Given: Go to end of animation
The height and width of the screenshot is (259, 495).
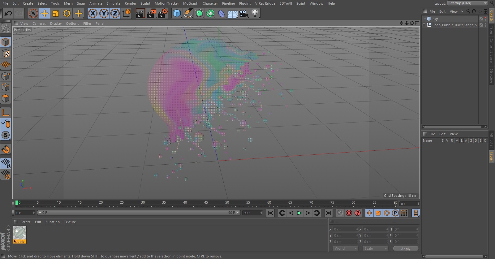Looking at the screenshot, I should click(x=329, y=213).
